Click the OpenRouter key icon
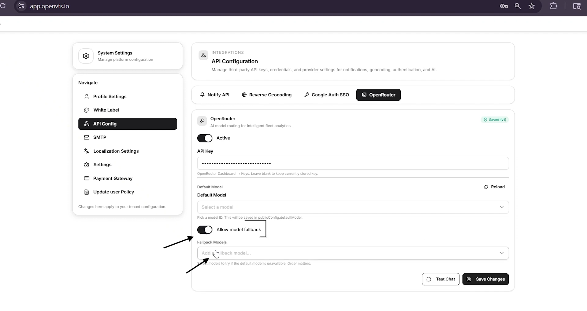Viewport: 587px width, 311px height. point(202,121)
